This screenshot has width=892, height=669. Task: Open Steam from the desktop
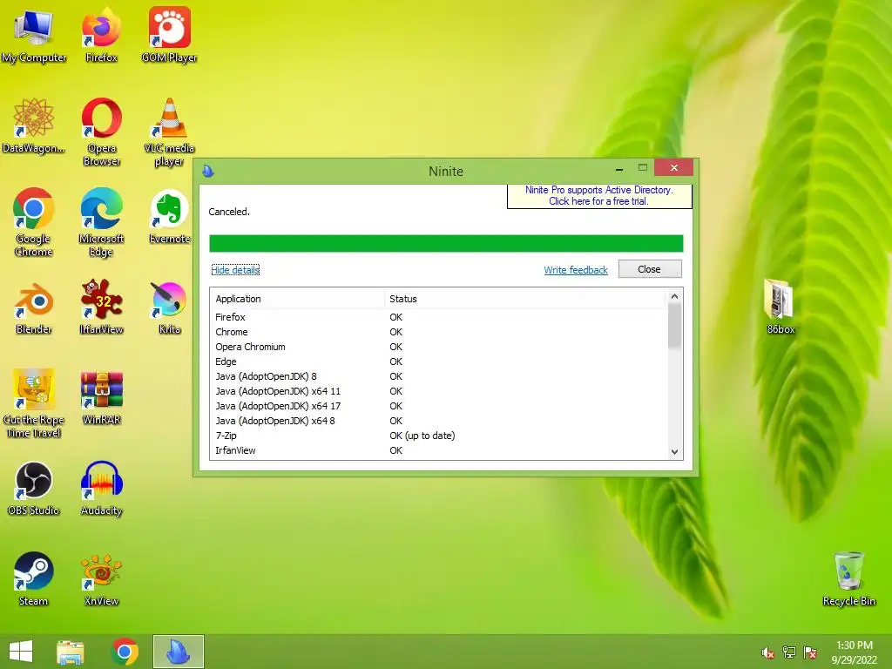point(34,579)
